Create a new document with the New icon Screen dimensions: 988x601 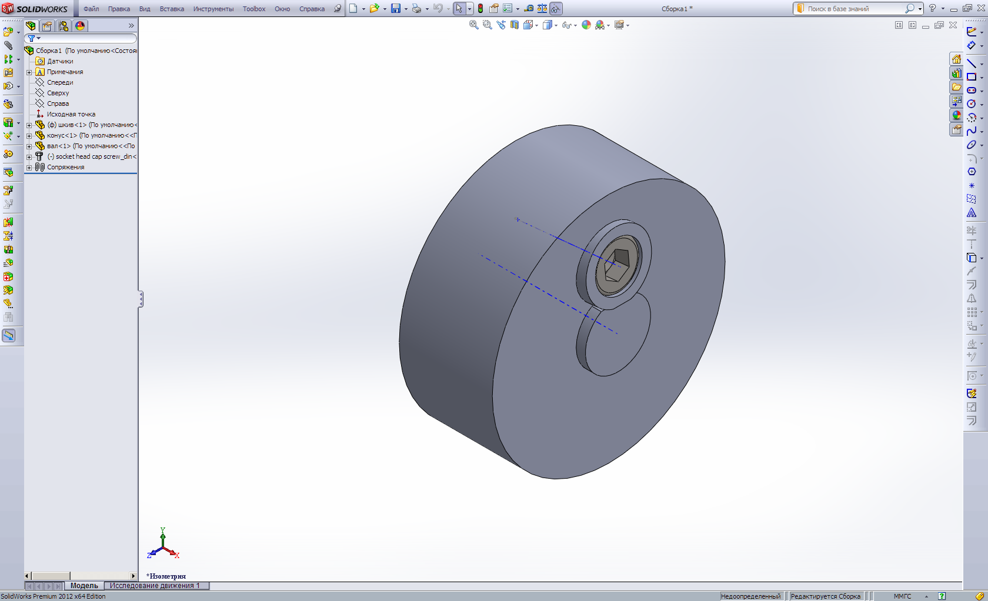click(x=353, y=8)
